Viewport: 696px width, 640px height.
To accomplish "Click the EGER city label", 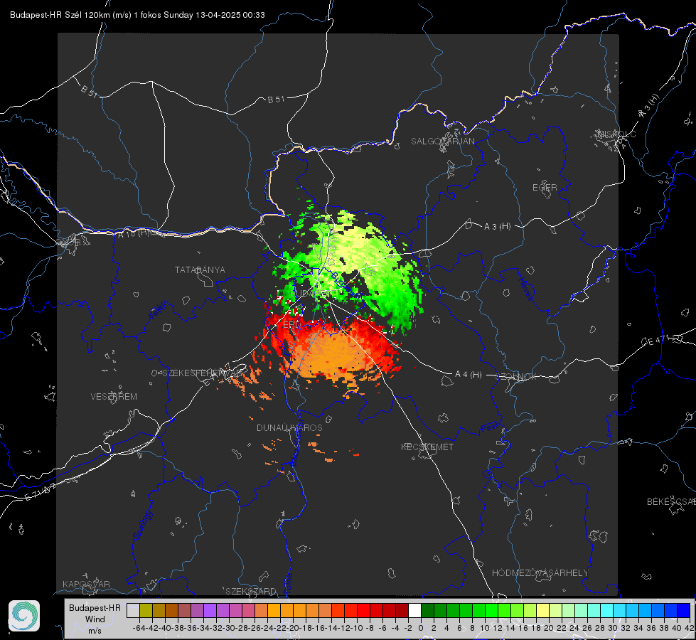I will [545, 188].
